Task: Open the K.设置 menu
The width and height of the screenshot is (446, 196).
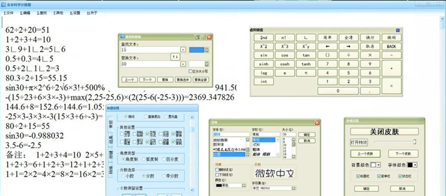Action: (x=75, y=13)
